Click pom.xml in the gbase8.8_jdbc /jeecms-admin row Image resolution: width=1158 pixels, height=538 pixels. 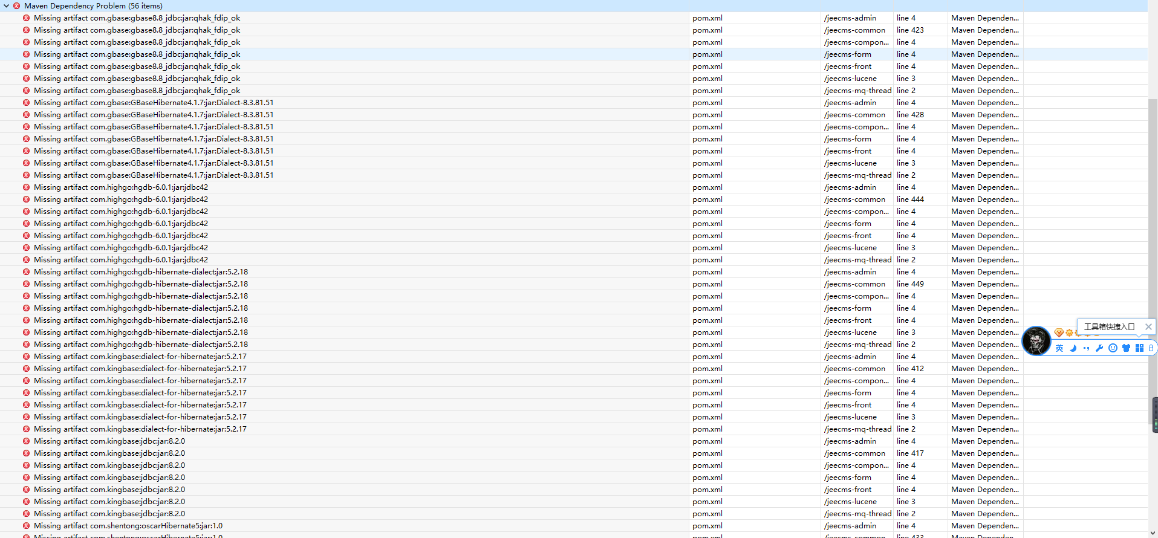tap(707, 18)
